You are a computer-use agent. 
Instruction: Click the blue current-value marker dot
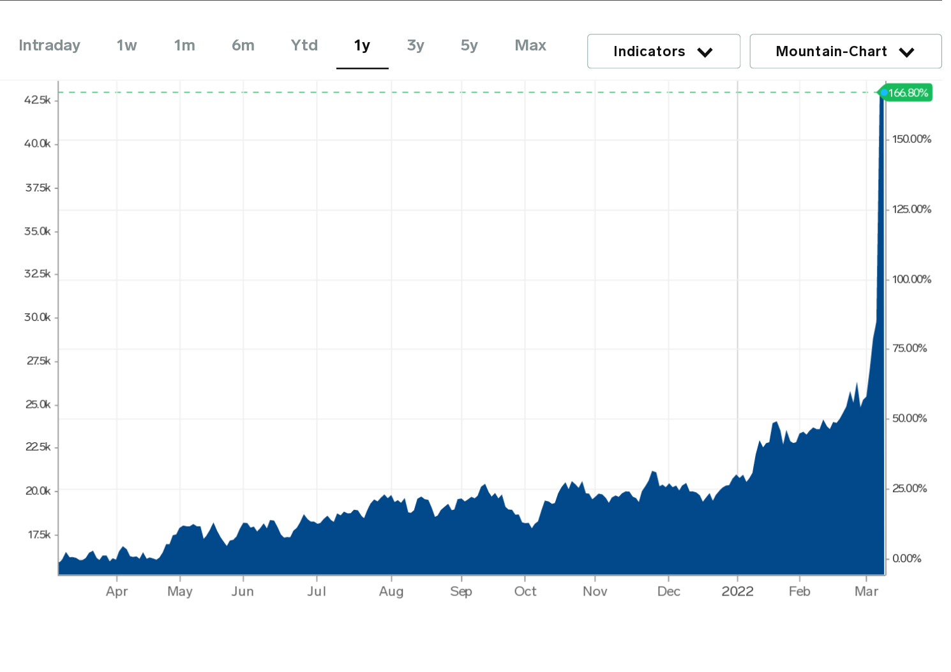click(x=883, y=93)
